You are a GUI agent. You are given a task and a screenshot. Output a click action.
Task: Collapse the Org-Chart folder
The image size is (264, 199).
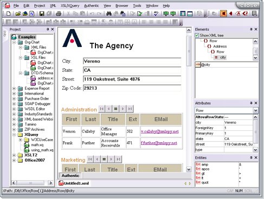coord(14,42)
